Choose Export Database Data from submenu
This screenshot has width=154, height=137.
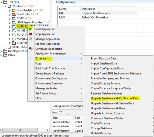coord(103,59)
